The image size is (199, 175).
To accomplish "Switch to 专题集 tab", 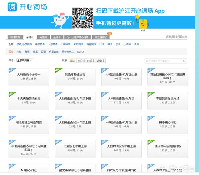I will pos(44,37).
